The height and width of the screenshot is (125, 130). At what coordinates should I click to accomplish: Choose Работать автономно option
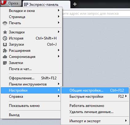pyautogui.click(x=95, y=106)
